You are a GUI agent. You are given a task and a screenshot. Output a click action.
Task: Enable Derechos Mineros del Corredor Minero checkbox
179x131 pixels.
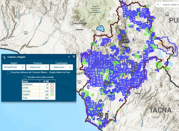pyautogui.click(x=9, y=73)
